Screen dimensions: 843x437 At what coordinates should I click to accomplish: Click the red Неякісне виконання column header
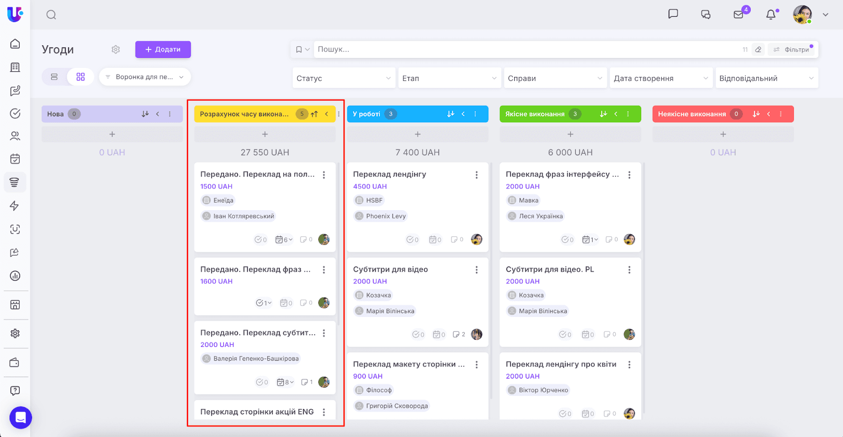pos(692,114)
